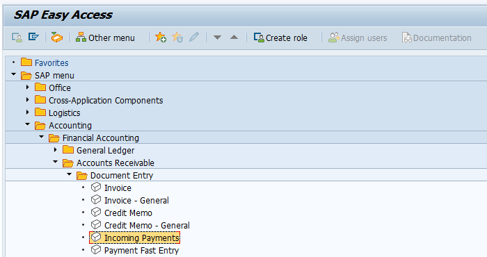The width and height of the screenshot is (487, 257).
Task: Select Cross-Application Components entry
Action: pos(106,101)
